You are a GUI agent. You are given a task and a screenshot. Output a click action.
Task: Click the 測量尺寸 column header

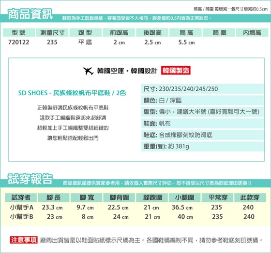pyautogui.click(x=52, y=33)
